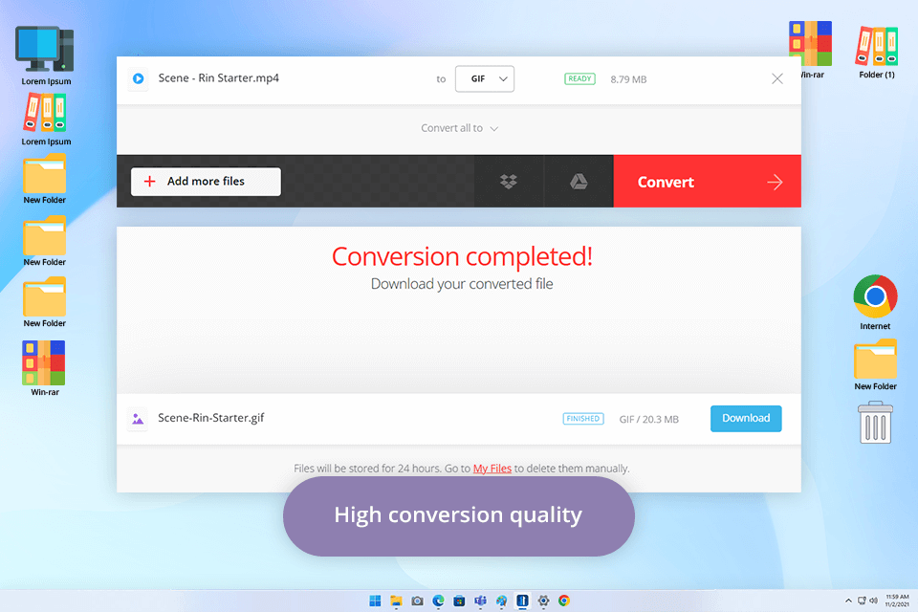Click the GIF / 20.3 MB size text

click(x=648, y=420)
